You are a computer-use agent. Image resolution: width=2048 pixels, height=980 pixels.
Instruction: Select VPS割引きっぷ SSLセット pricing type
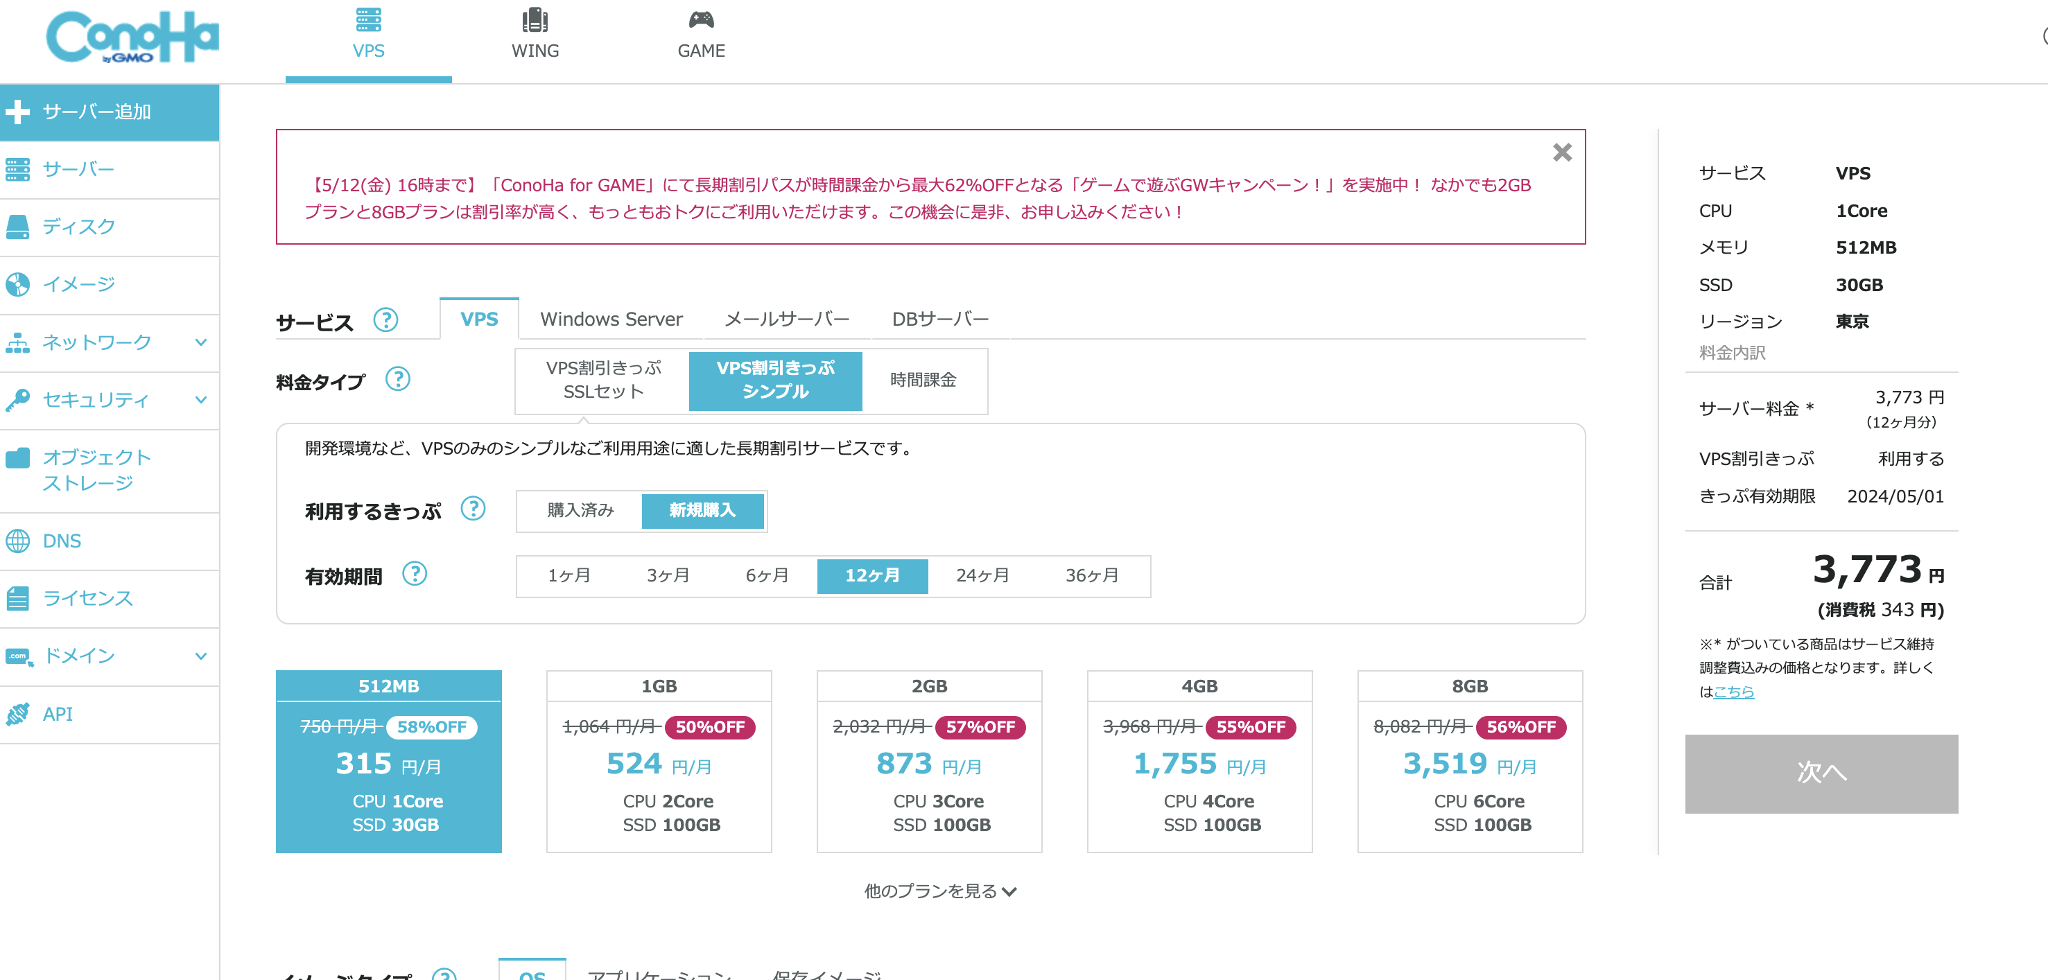click(x=602, y=380)
